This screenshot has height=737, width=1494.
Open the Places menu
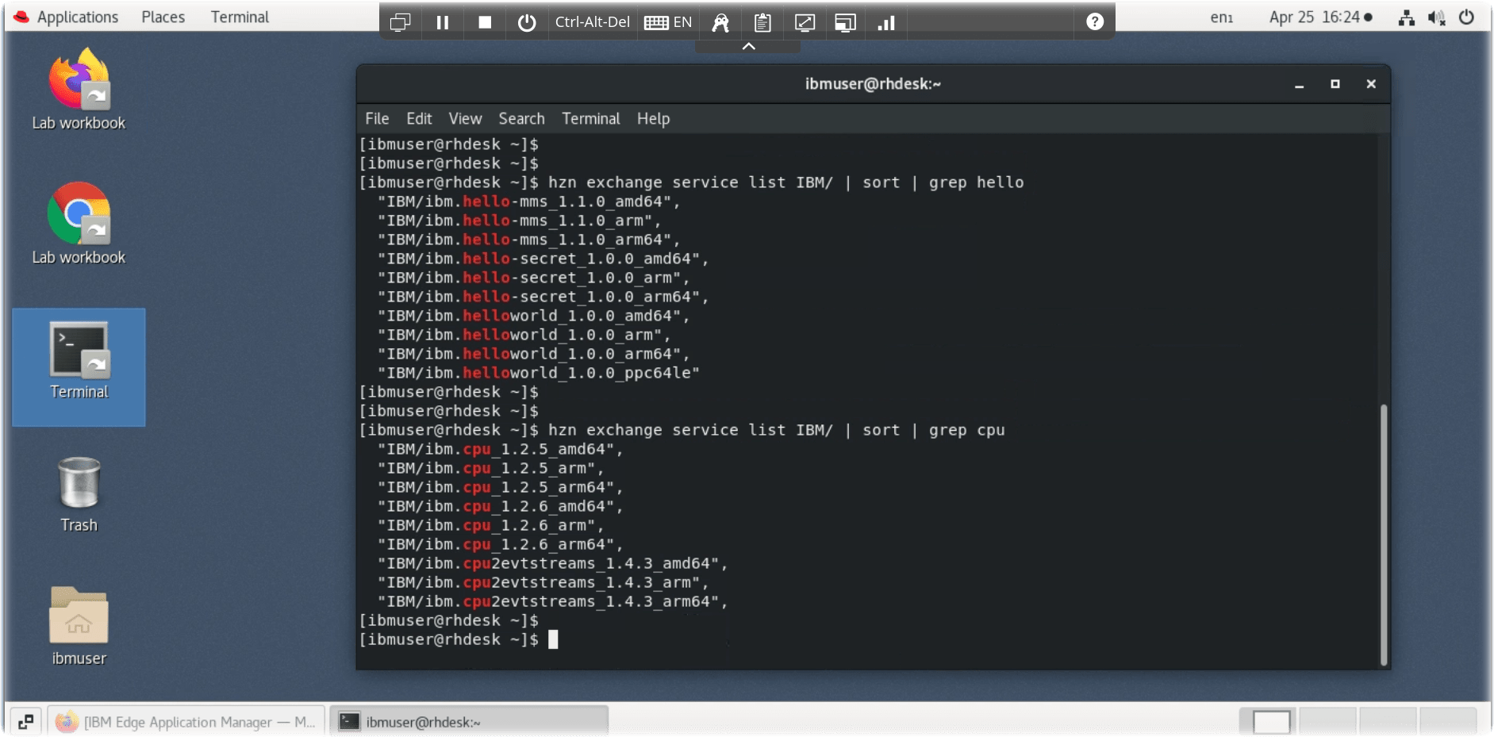click(x=163, y=17)
